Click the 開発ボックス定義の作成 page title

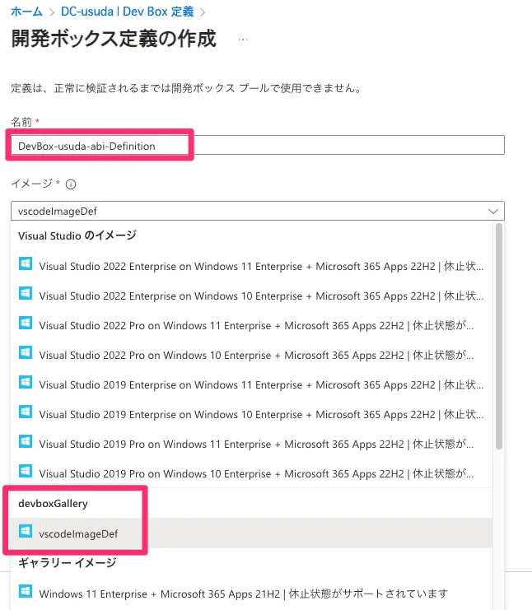(x=114, y=39)
